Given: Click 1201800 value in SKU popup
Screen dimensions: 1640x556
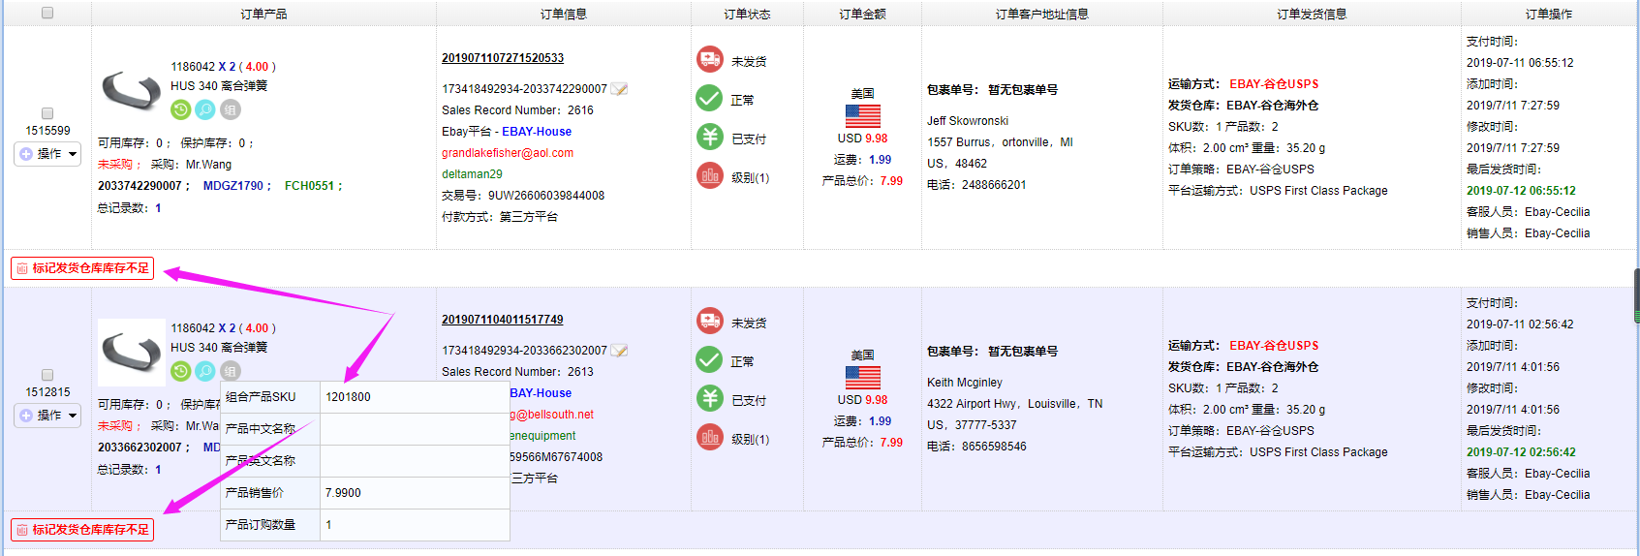Looking at the screenshot, I should tap(348, 397).
